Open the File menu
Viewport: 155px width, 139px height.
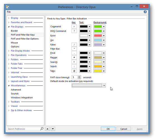click(9, 12)
